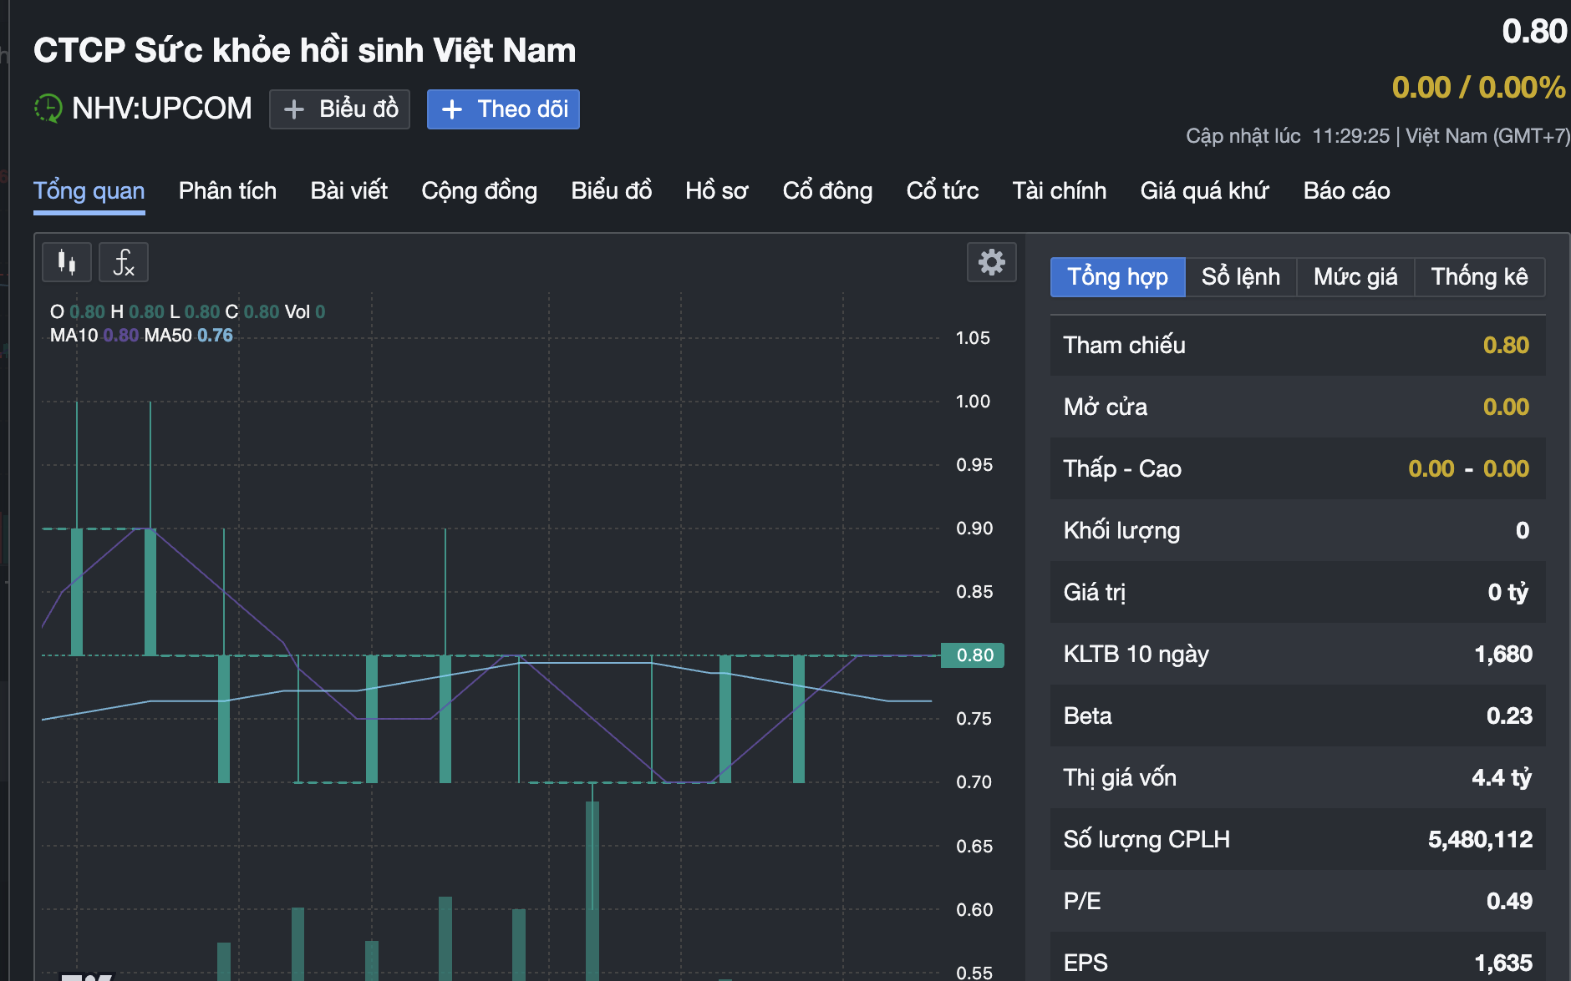
Task: Click the P/E value 0.49
Action: pyautogui.click(x=1509, y=901)
